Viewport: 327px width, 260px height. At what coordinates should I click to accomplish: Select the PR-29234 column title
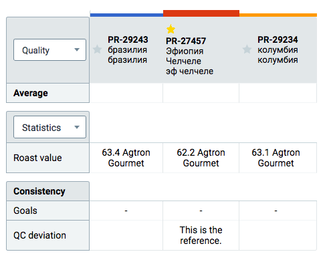(x=278, y=39)
